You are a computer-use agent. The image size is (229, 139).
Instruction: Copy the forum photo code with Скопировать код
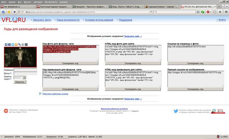(x=70, y=63)
